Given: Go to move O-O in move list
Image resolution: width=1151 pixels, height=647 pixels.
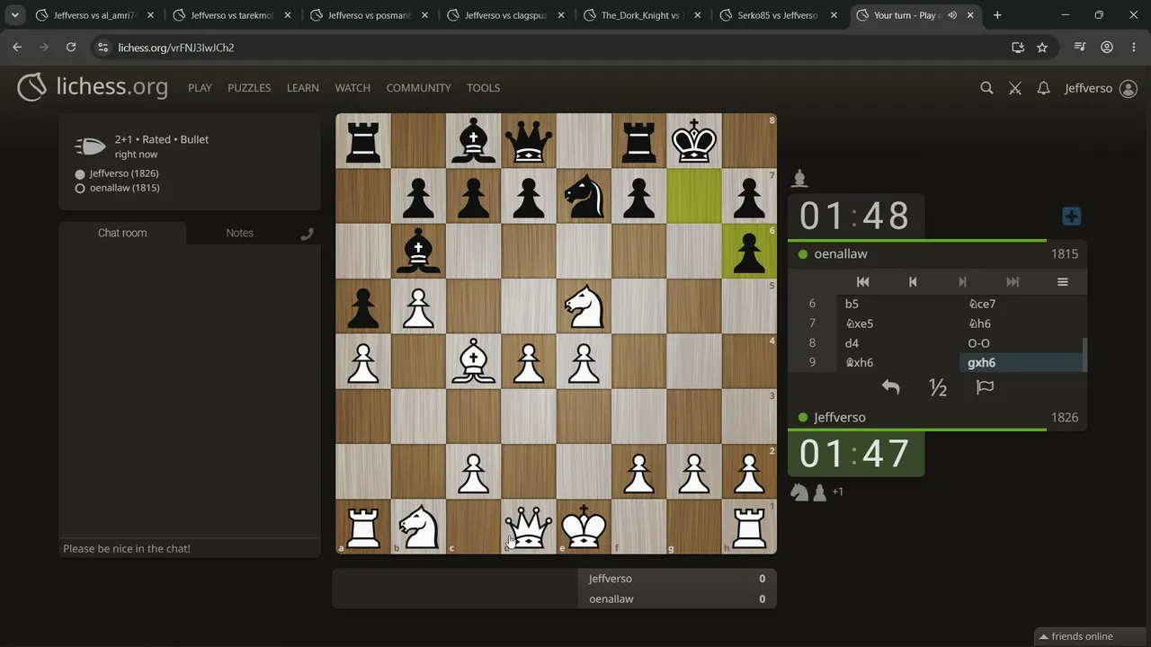Looking at the screenshot, I should (1022, 343).
